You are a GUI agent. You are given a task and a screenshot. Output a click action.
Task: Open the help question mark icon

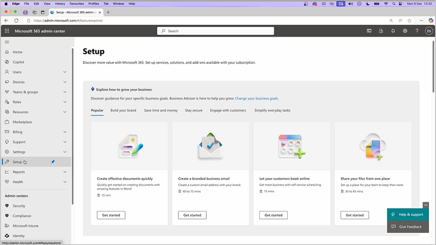pyautogui.click(x=417, y=31)
